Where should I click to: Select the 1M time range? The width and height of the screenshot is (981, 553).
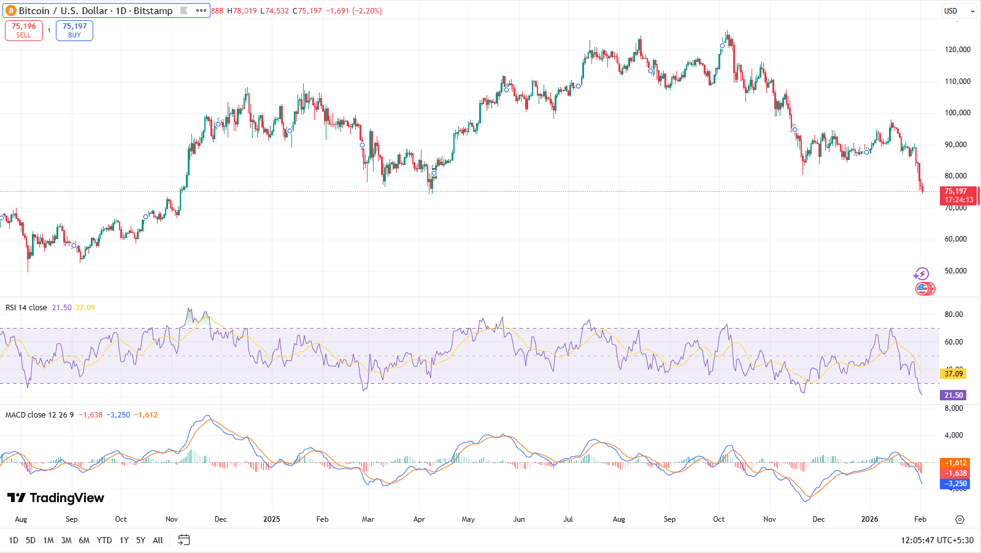point(48,540)
